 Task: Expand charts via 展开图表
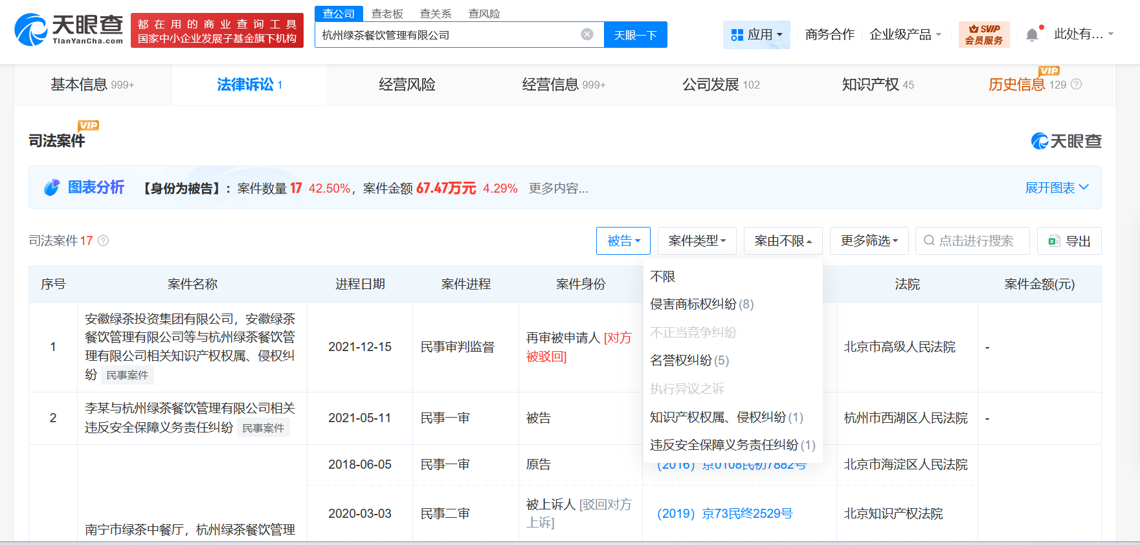coord(1056,187)
